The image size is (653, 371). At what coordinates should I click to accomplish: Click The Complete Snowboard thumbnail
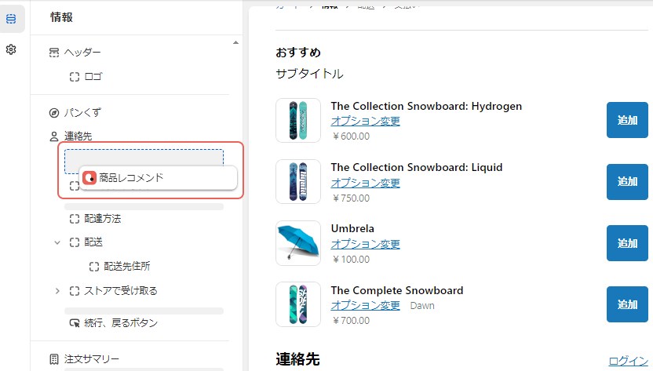(x=298, y=304)
